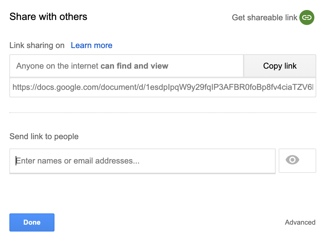Open the Learn more link

click(91, 45)
